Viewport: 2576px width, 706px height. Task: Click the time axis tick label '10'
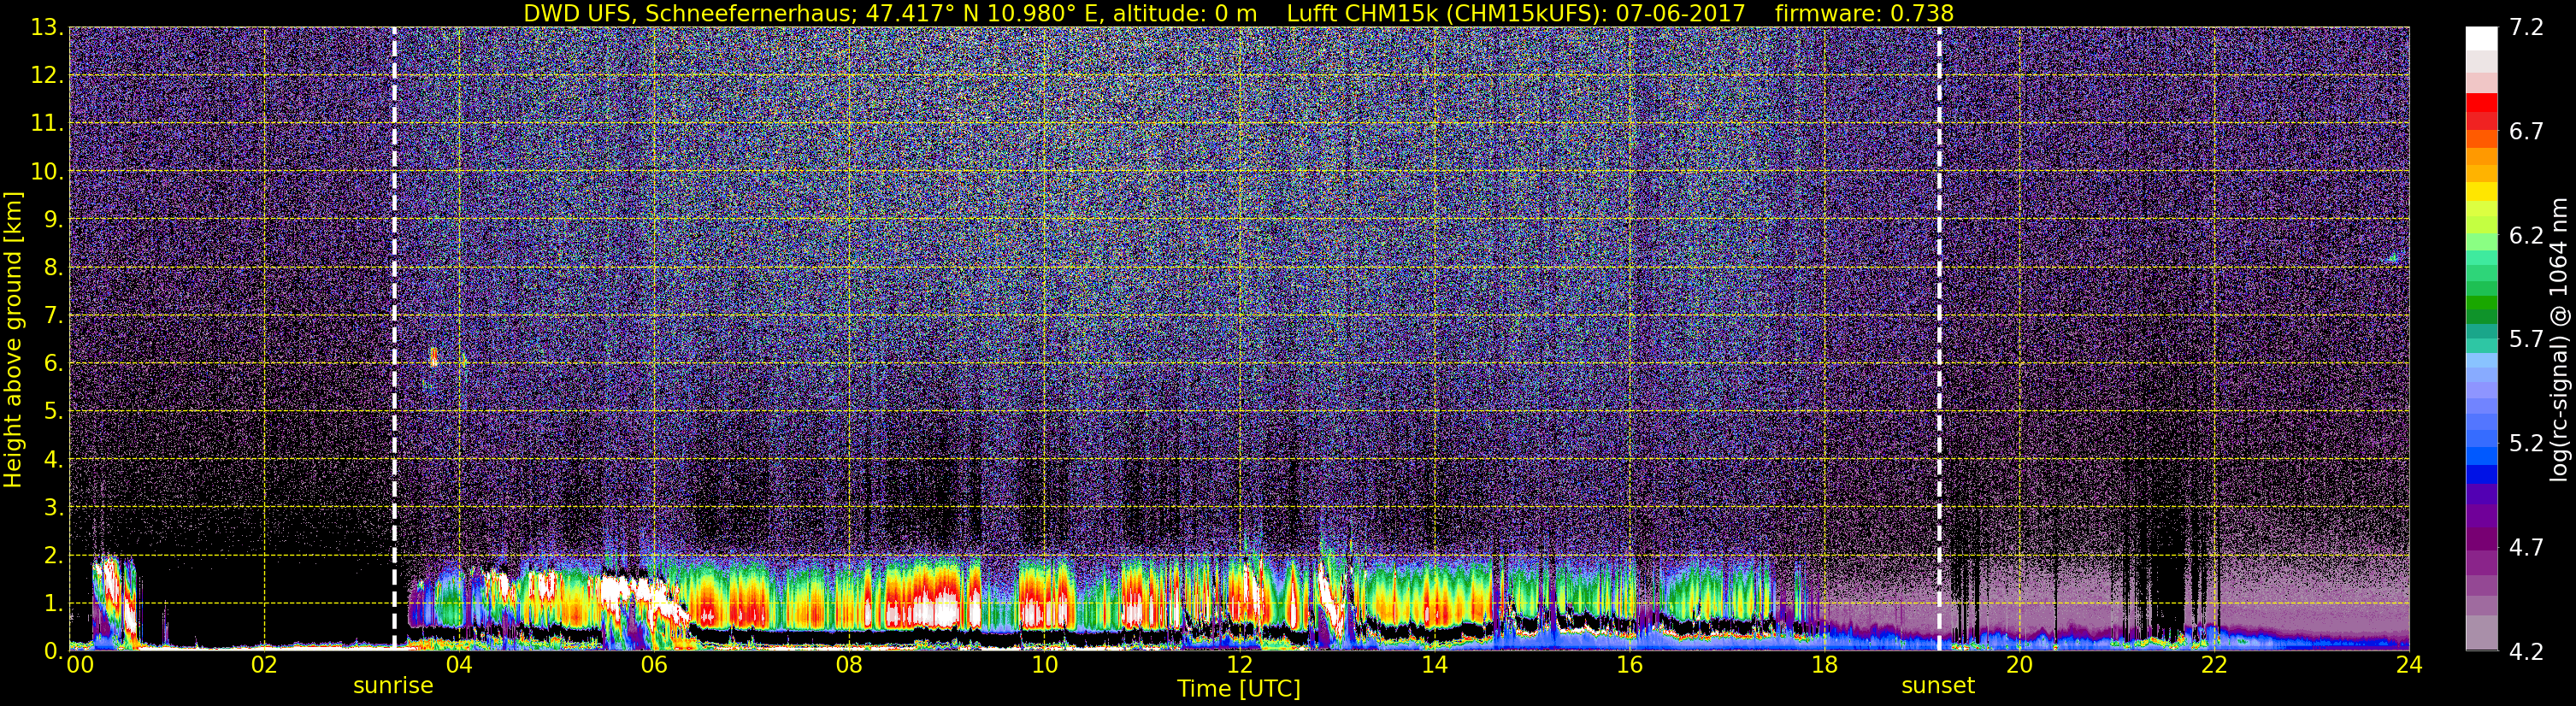pyautogui.click(x=1044, y=665)
